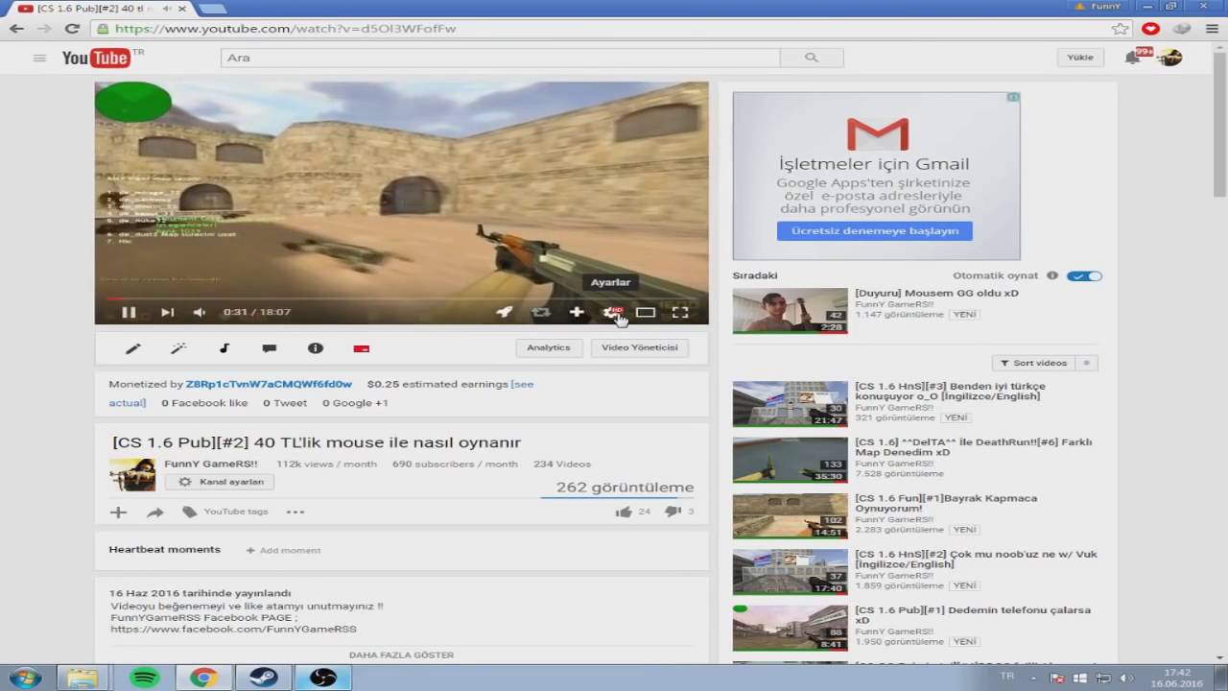This screenshot has height=691, width=1228.
Task: Click the channel avatar thumbnail
Action: click(132, 474)
